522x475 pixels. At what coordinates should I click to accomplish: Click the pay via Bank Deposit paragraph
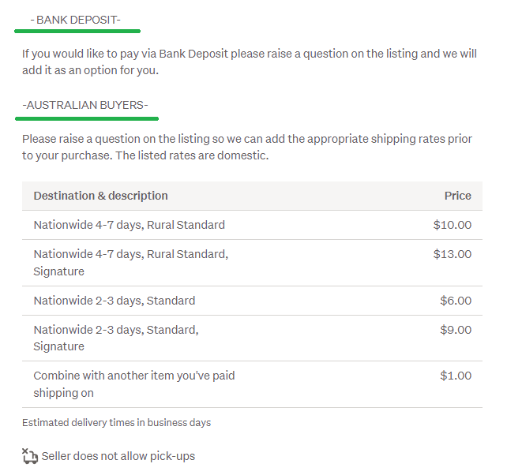pos(249,62)
